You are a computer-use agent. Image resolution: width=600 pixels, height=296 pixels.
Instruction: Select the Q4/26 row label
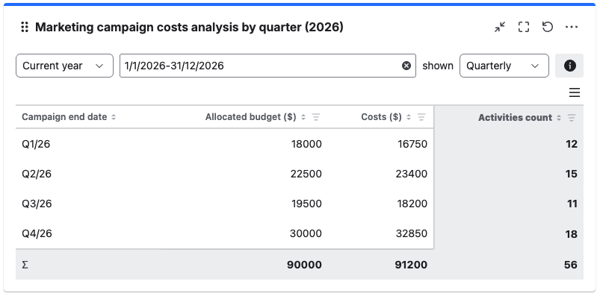pyautogui.click(x=37, y=233)
